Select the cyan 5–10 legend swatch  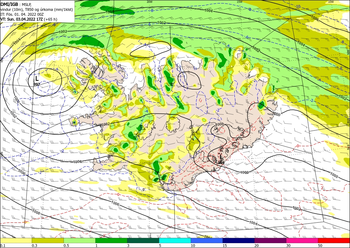[175, 240]
